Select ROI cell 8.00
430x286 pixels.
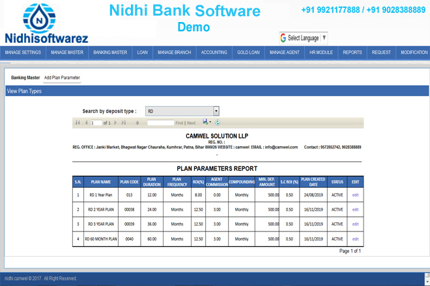[198, 195]
